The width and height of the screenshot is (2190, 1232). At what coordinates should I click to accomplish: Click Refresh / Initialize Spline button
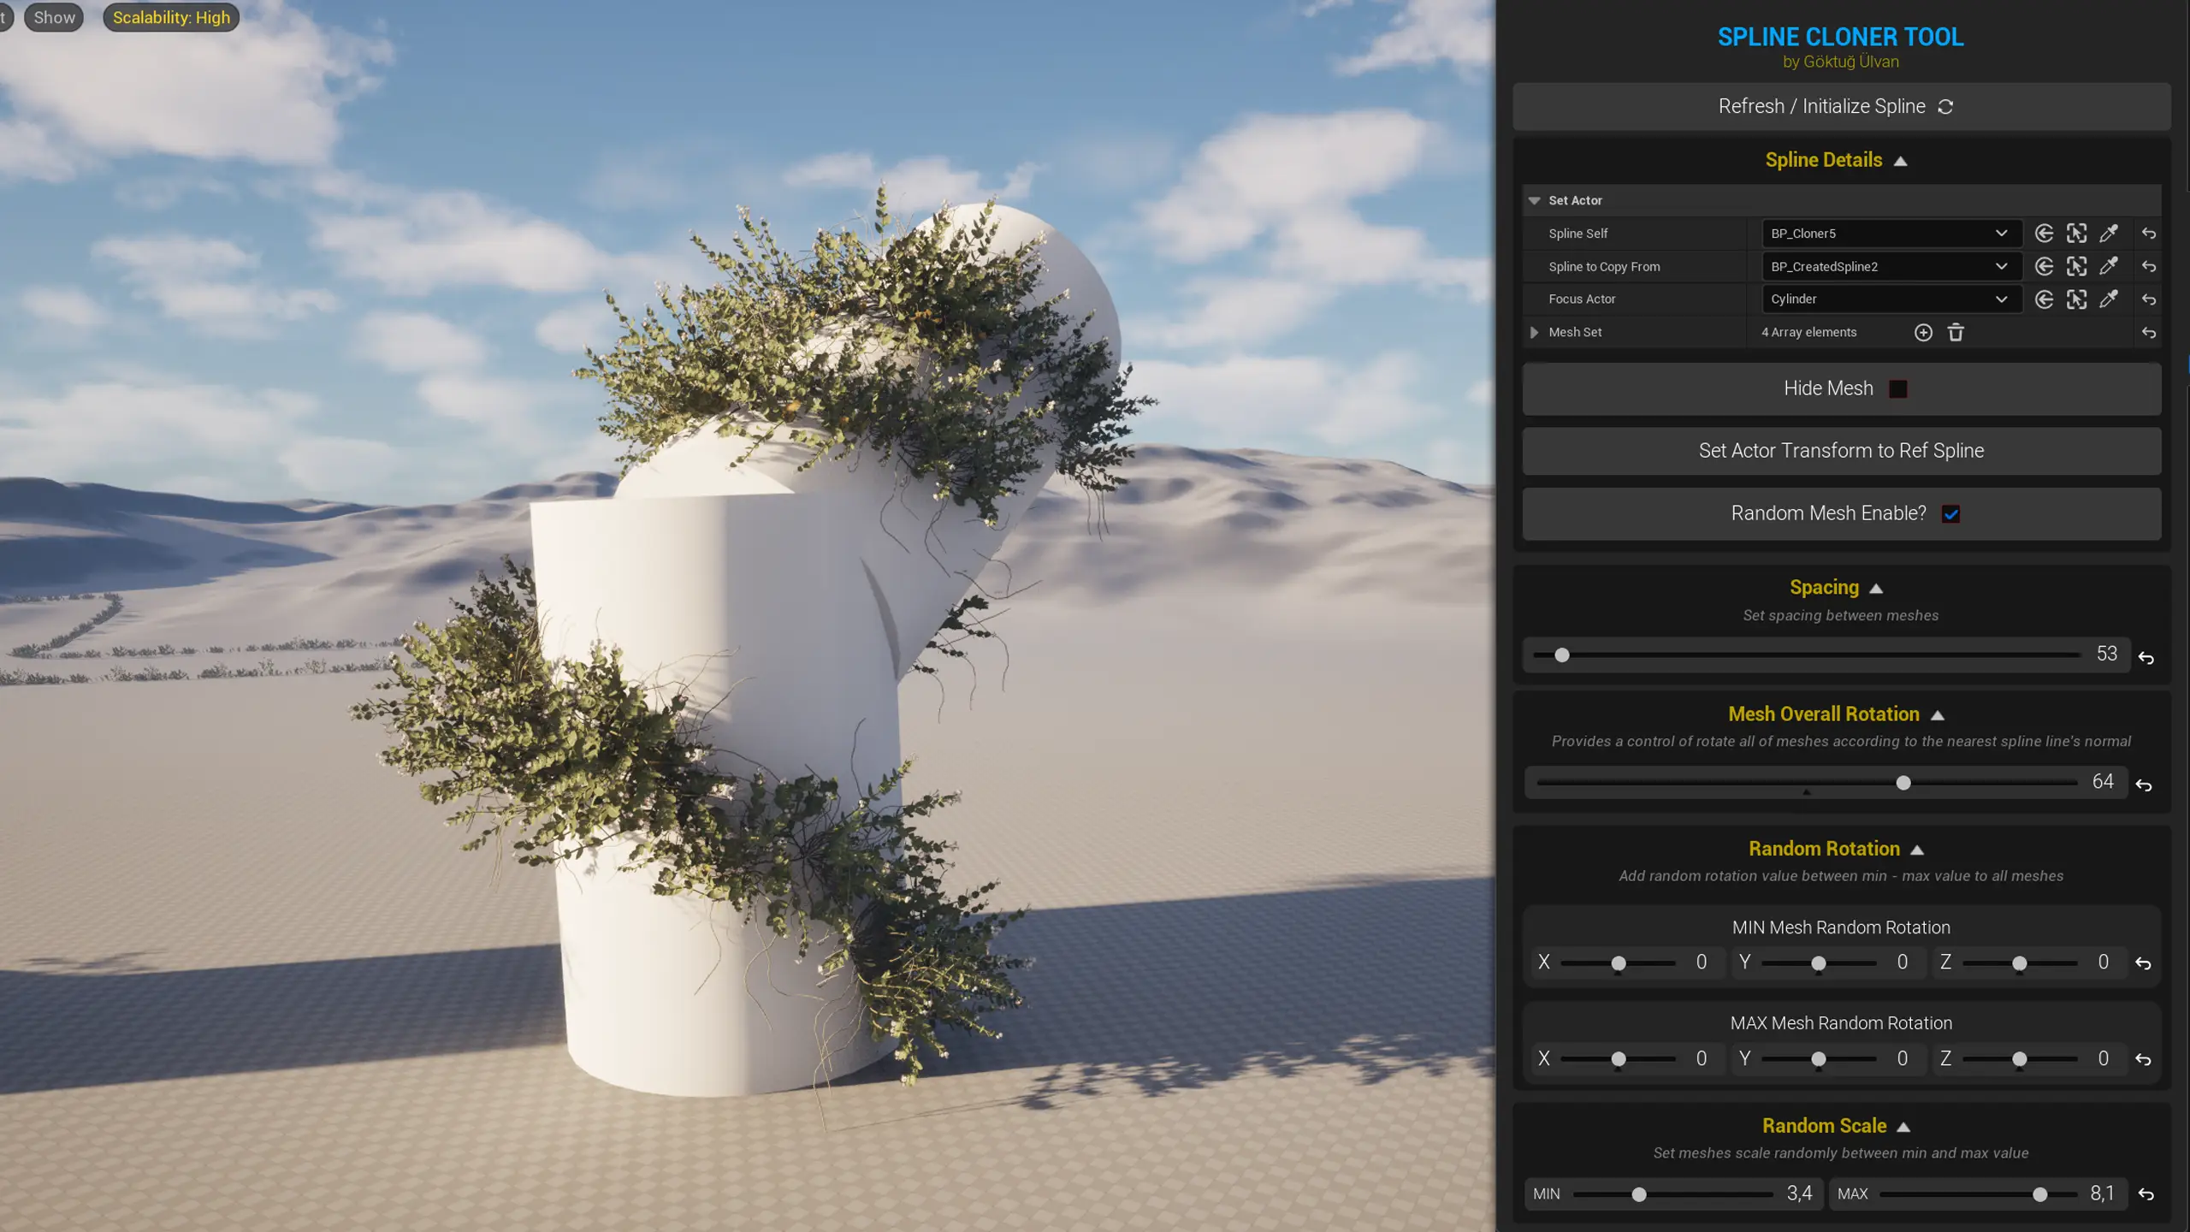[1841, 106]
